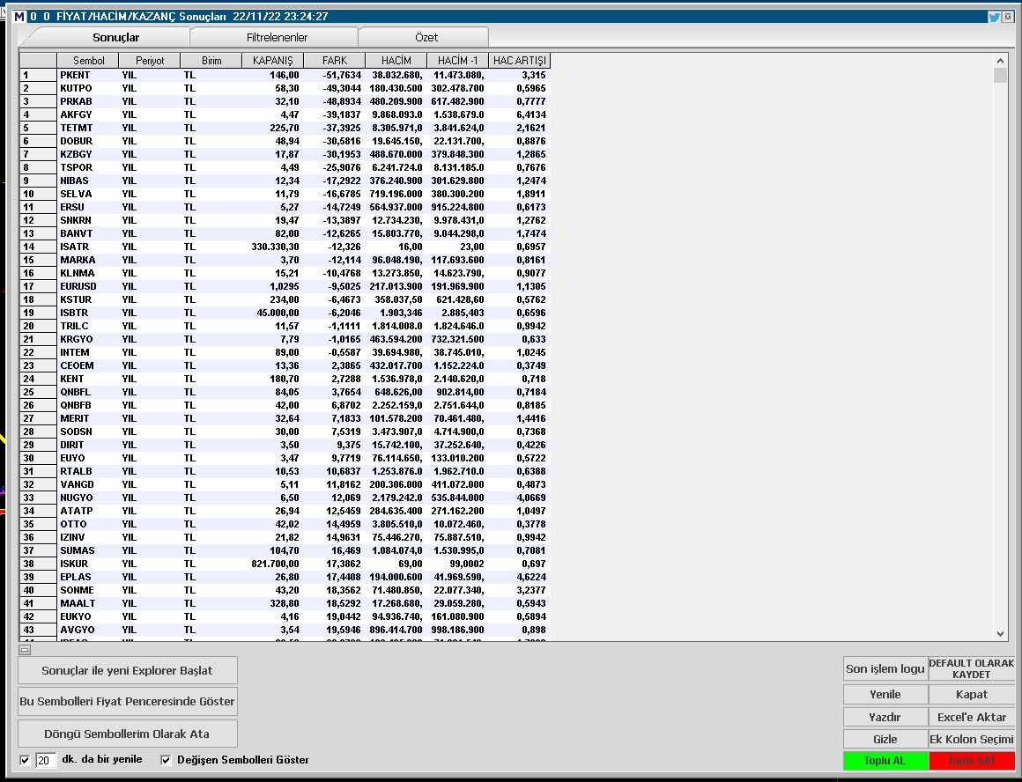Click the Birim column header
The image size is (1022, 782).
coord(211,61)
